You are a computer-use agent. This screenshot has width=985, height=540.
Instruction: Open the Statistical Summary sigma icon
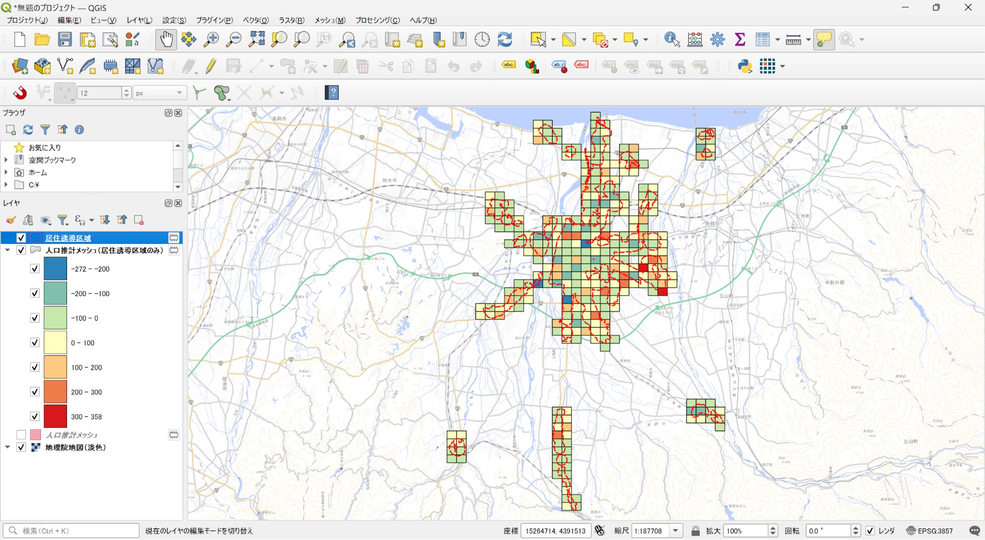pos(740,39)
